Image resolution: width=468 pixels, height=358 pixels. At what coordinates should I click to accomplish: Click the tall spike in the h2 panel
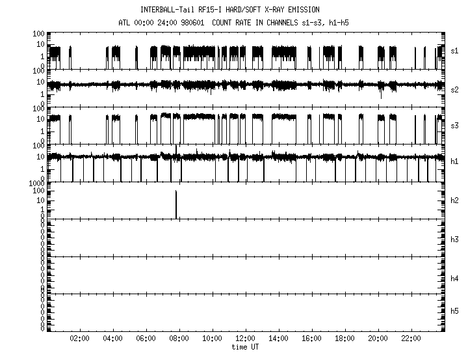pos(176,205)
